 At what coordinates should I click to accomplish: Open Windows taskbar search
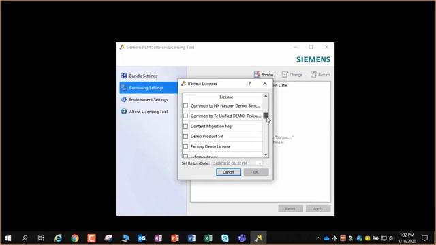[25, 238]
